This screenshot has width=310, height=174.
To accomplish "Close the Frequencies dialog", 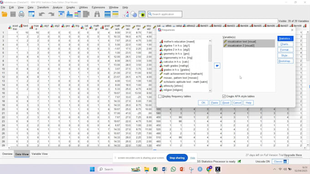I will 292,30.
